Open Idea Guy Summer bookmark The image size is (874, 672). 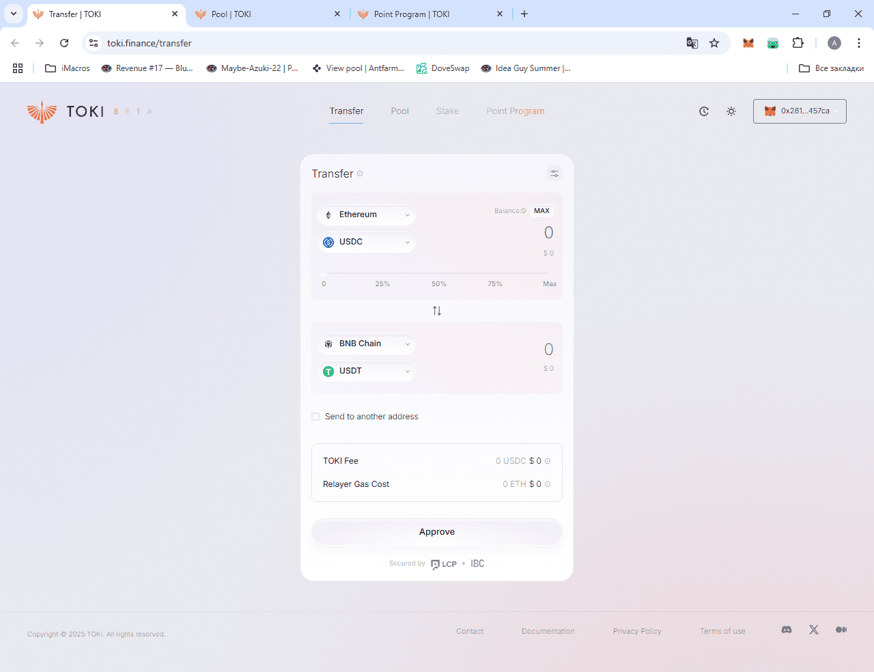526,68
